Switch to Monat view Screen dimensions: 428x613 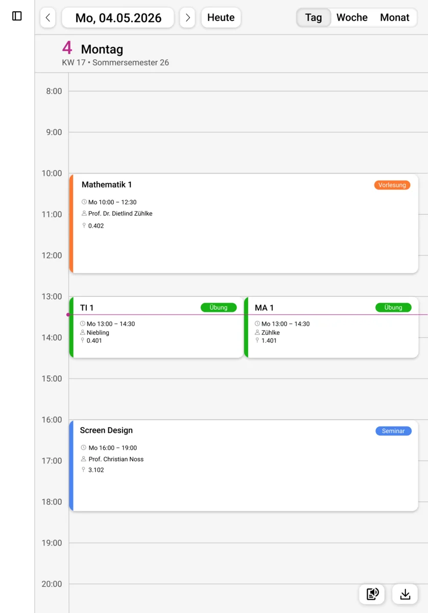pyautogui.click(x=394, y=18)
